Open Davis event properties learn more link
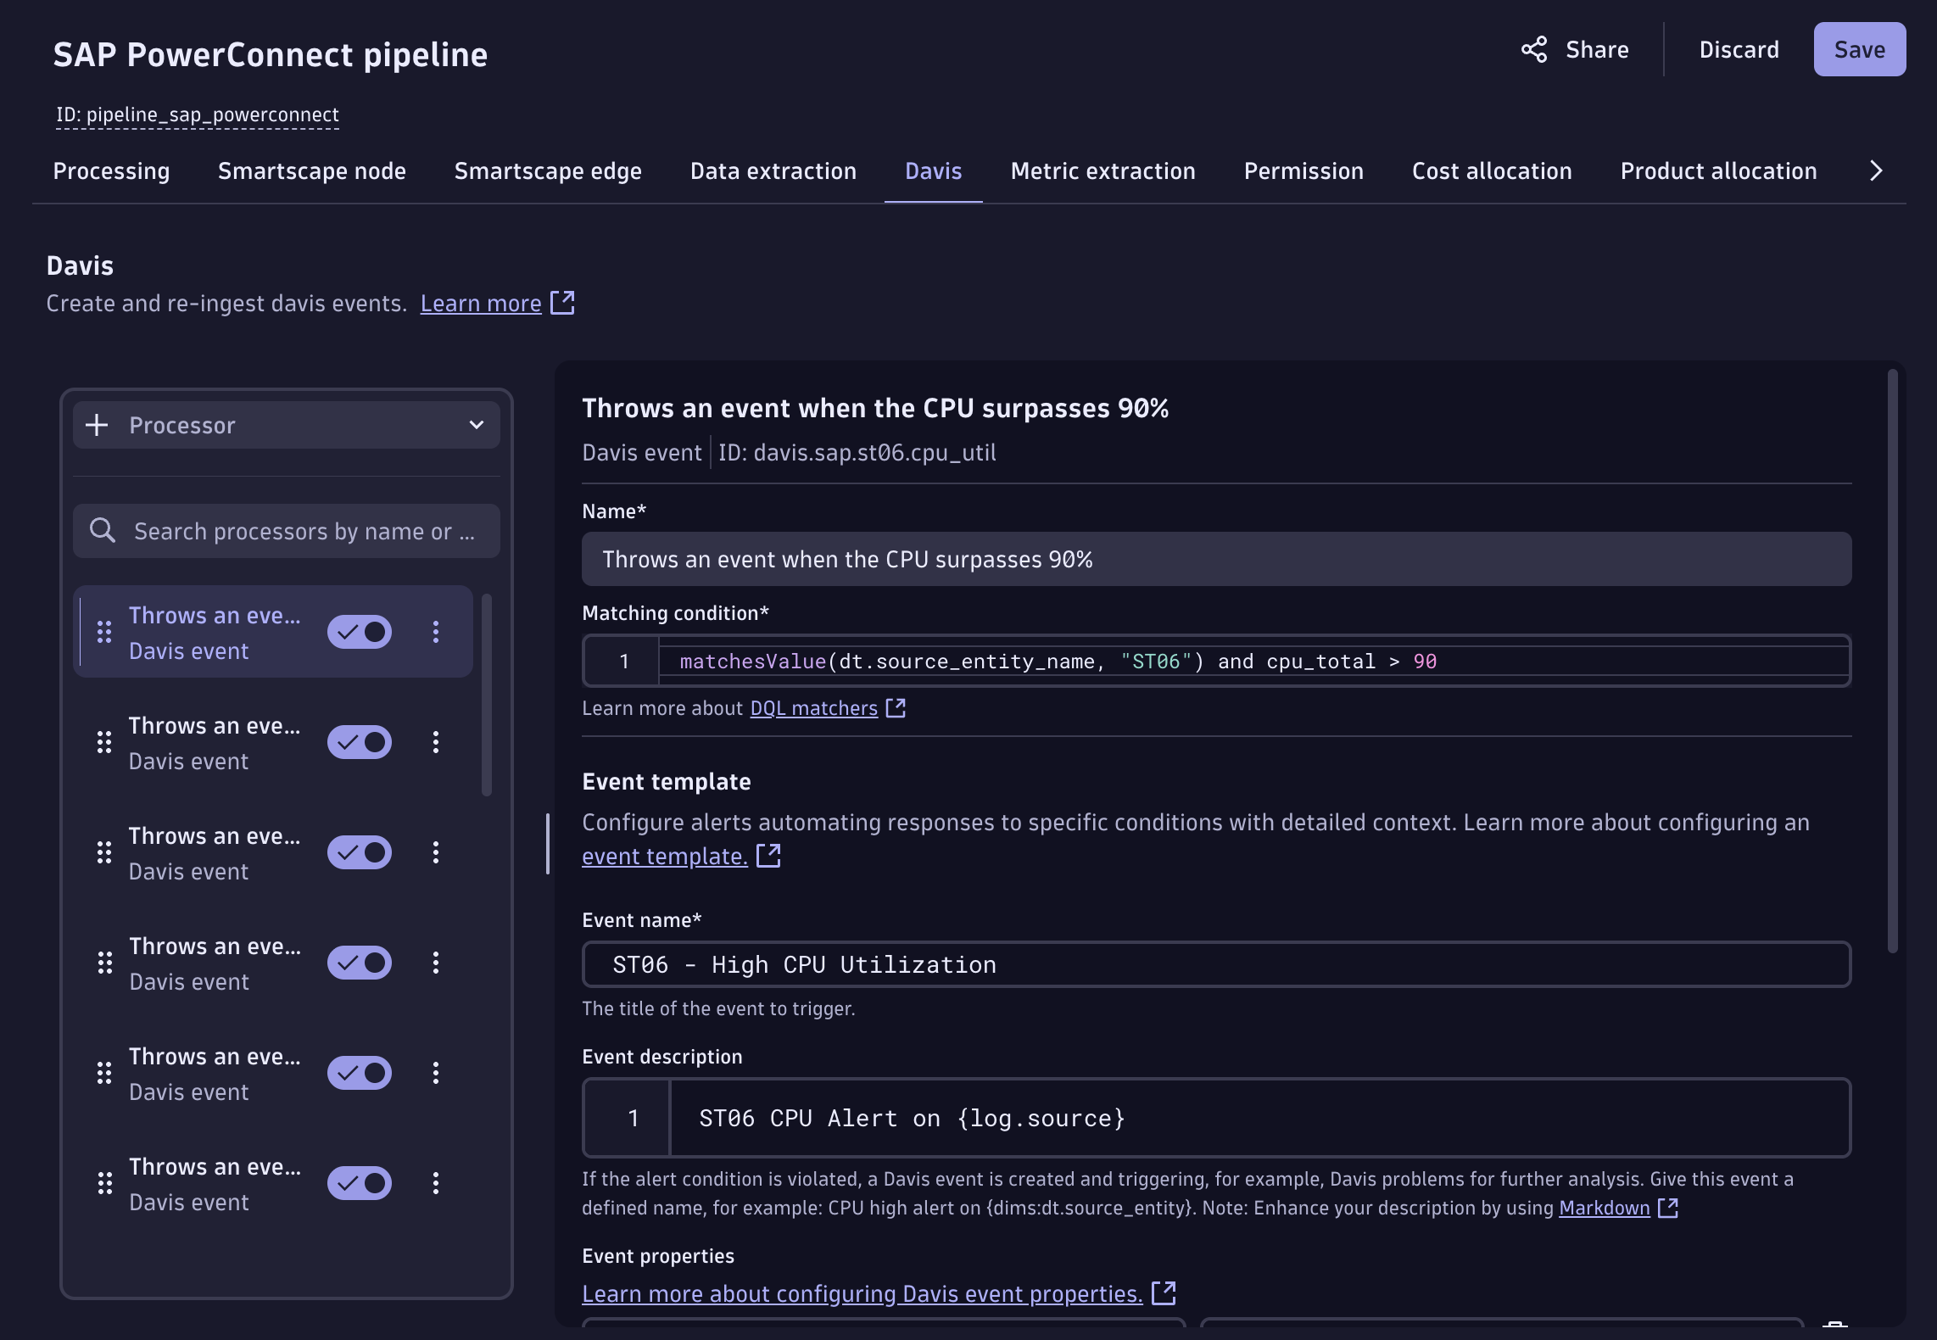Screen dimensions: 1937x1340 862,1294
